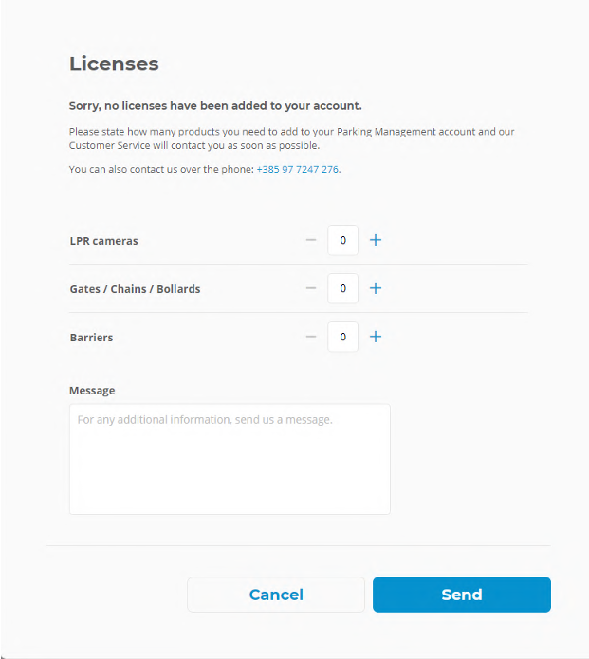This screenshot has width=589, height=659.
Task: Click the Gates / Chains / Bollards label
Action: pyautogui.click(x=135, y=289)
